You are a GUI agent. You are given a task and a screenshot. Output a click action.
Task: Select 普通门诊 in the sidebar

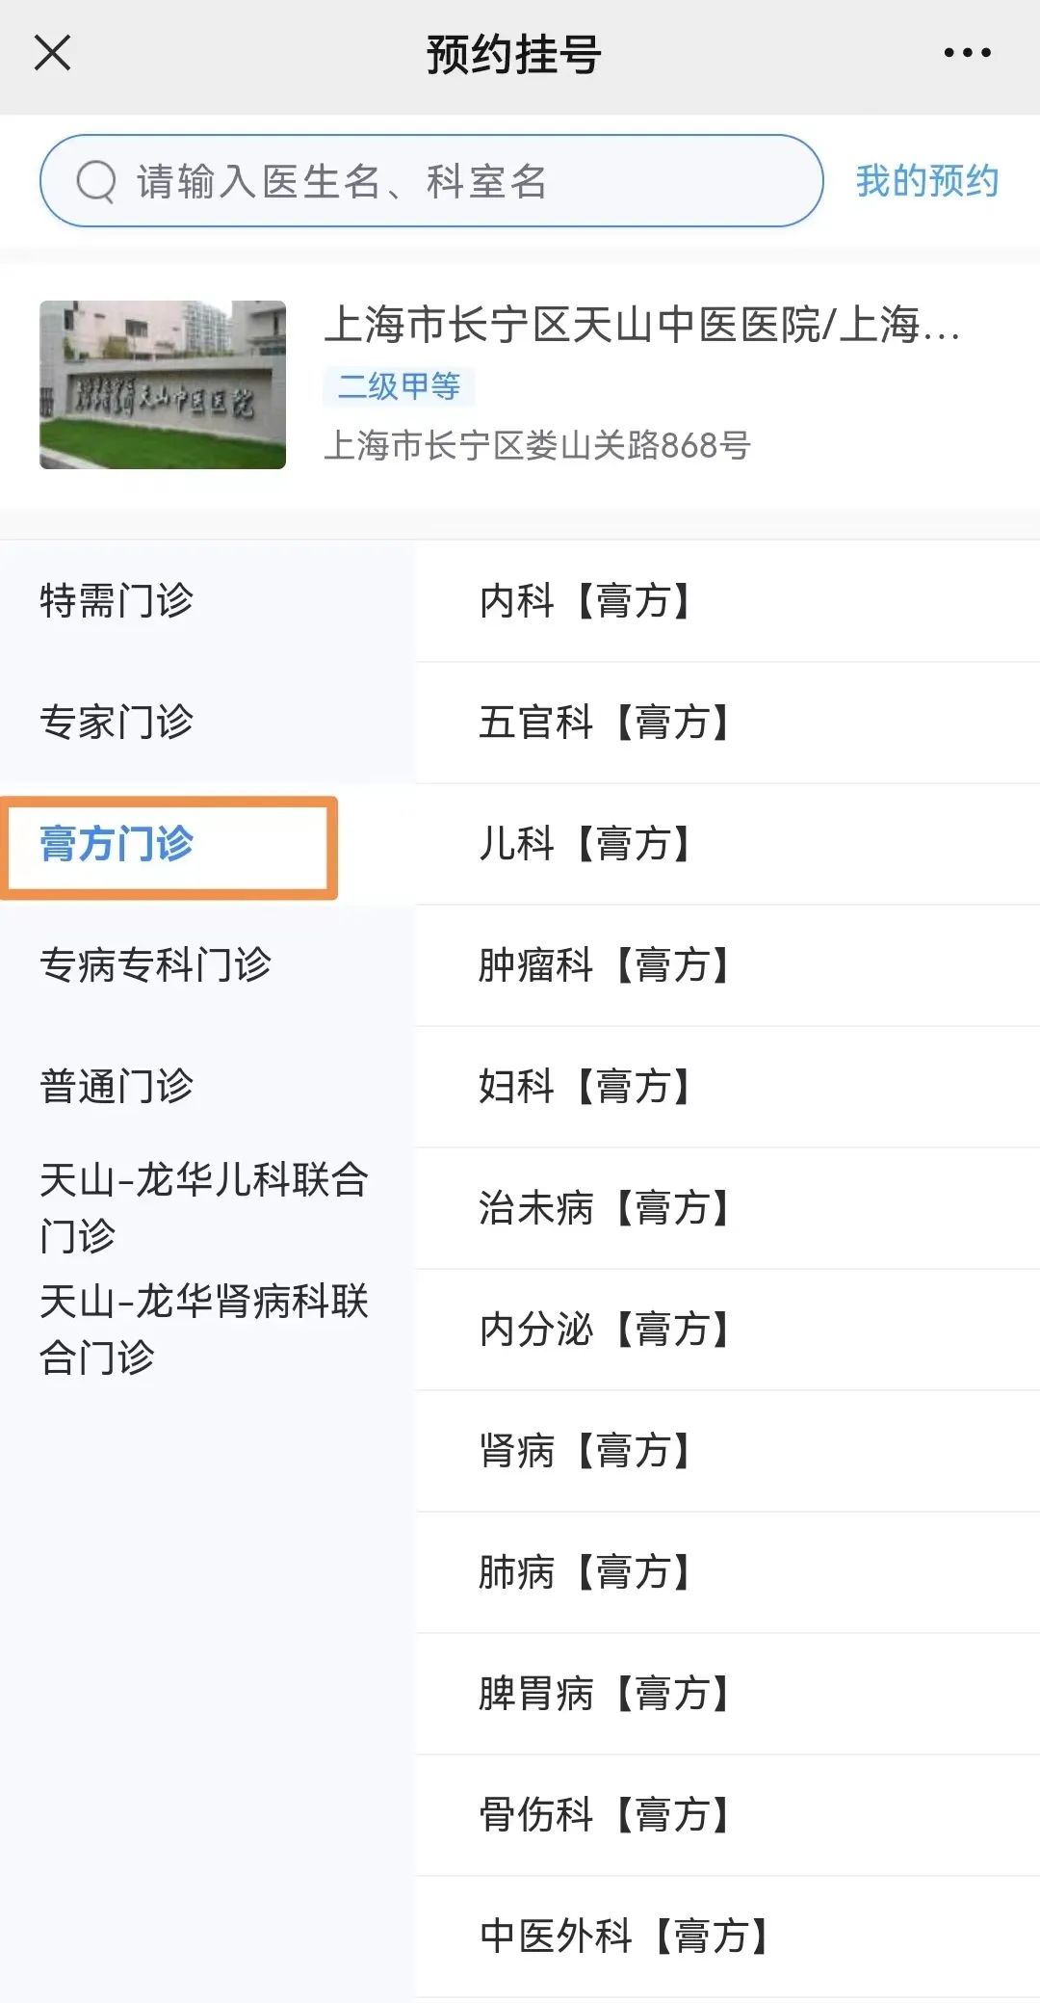(119, 1086)
